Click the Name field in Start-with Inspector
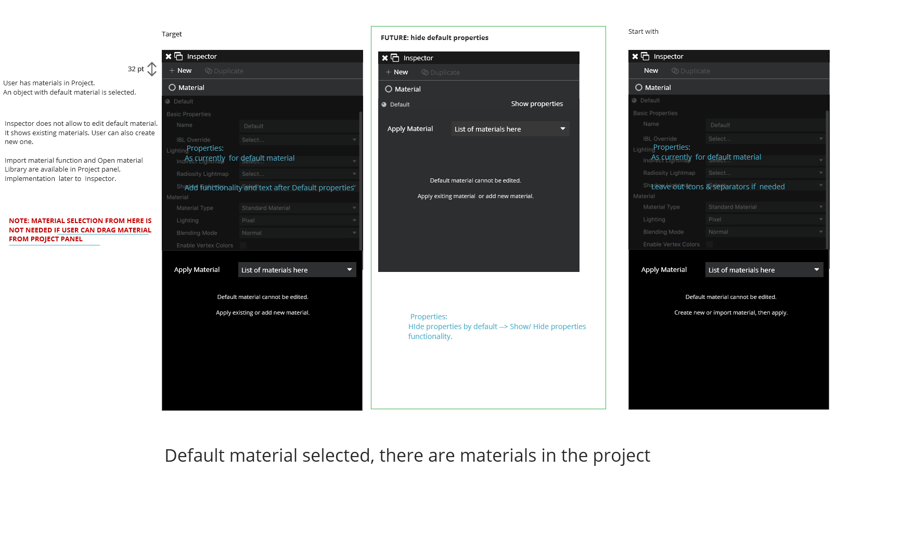This screenshot has width=914, height=560. pyautogui.click(x=765, y=125)
